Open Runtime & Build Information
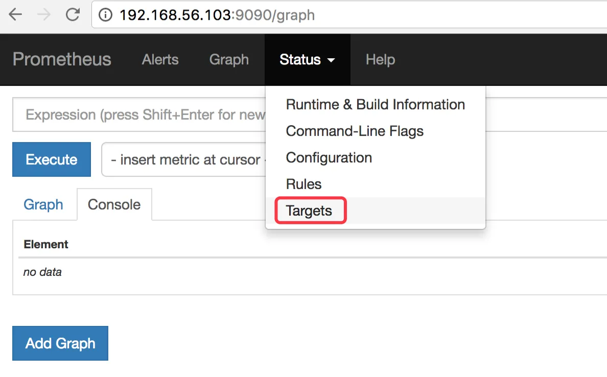 (375, 105)
